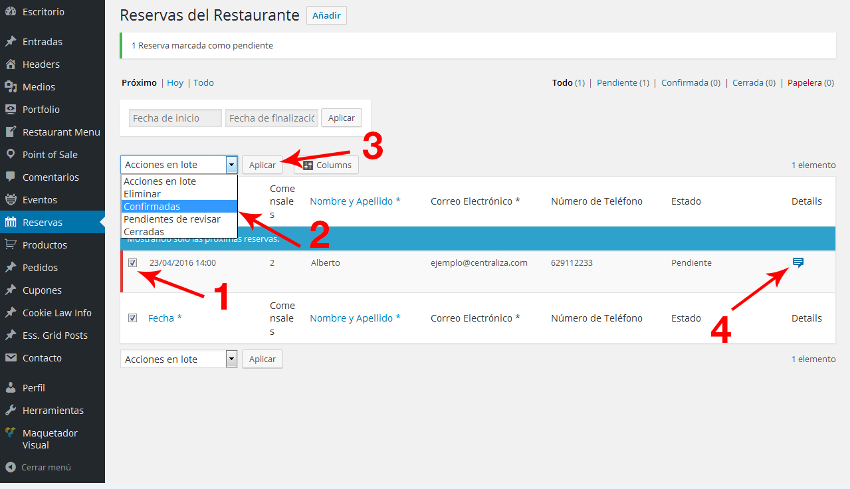Click the Contacto envelope icon
Image resolution: width=850 pixels, height=489 pixels.
(x=11, y=358)
